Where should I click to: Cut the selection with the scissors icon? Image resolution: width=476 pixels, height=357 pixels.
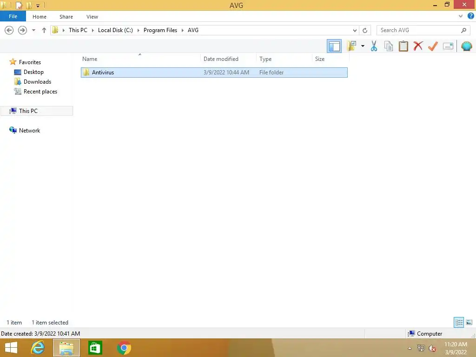tap(374, 46)
